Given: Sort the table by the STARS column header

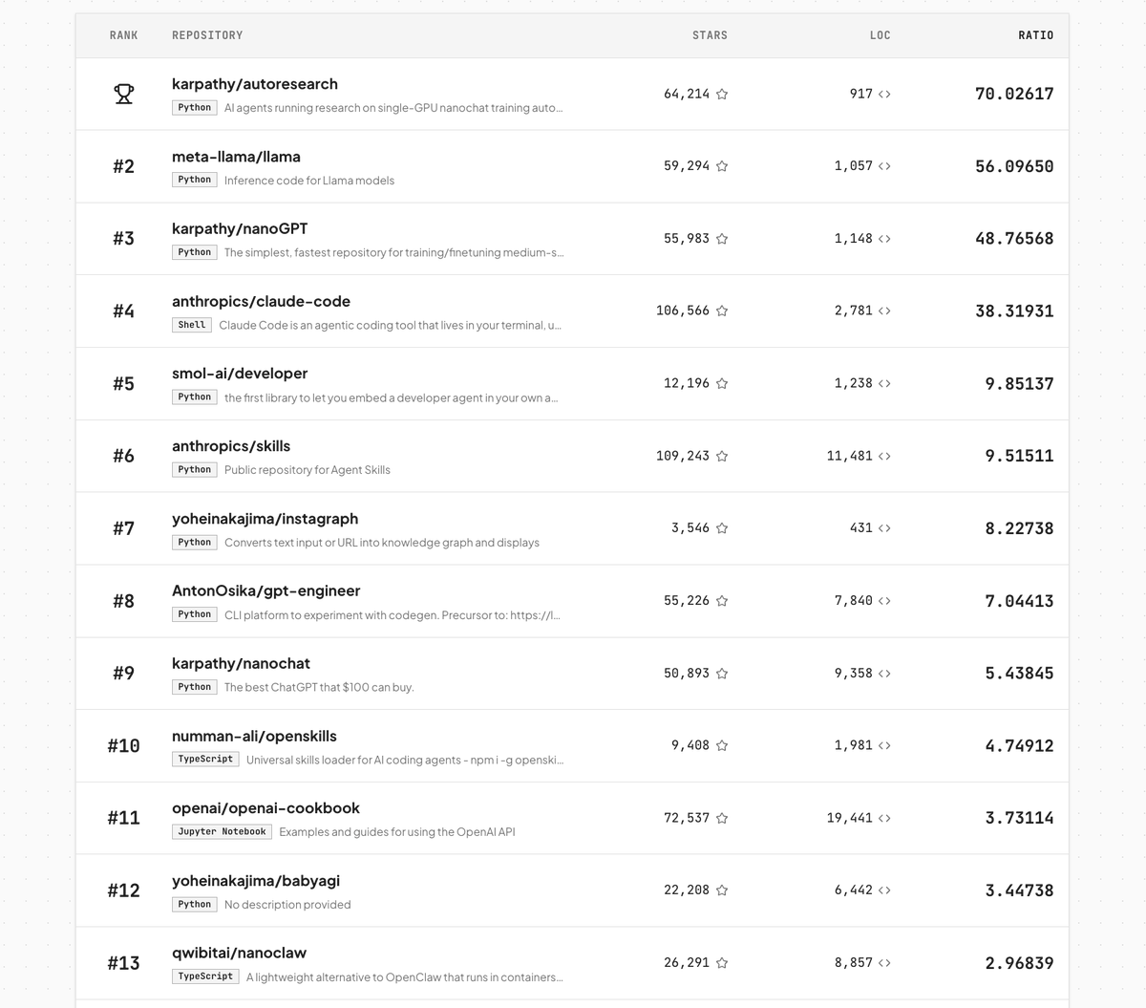Looking at the screenshot, I should click(710, 34).
